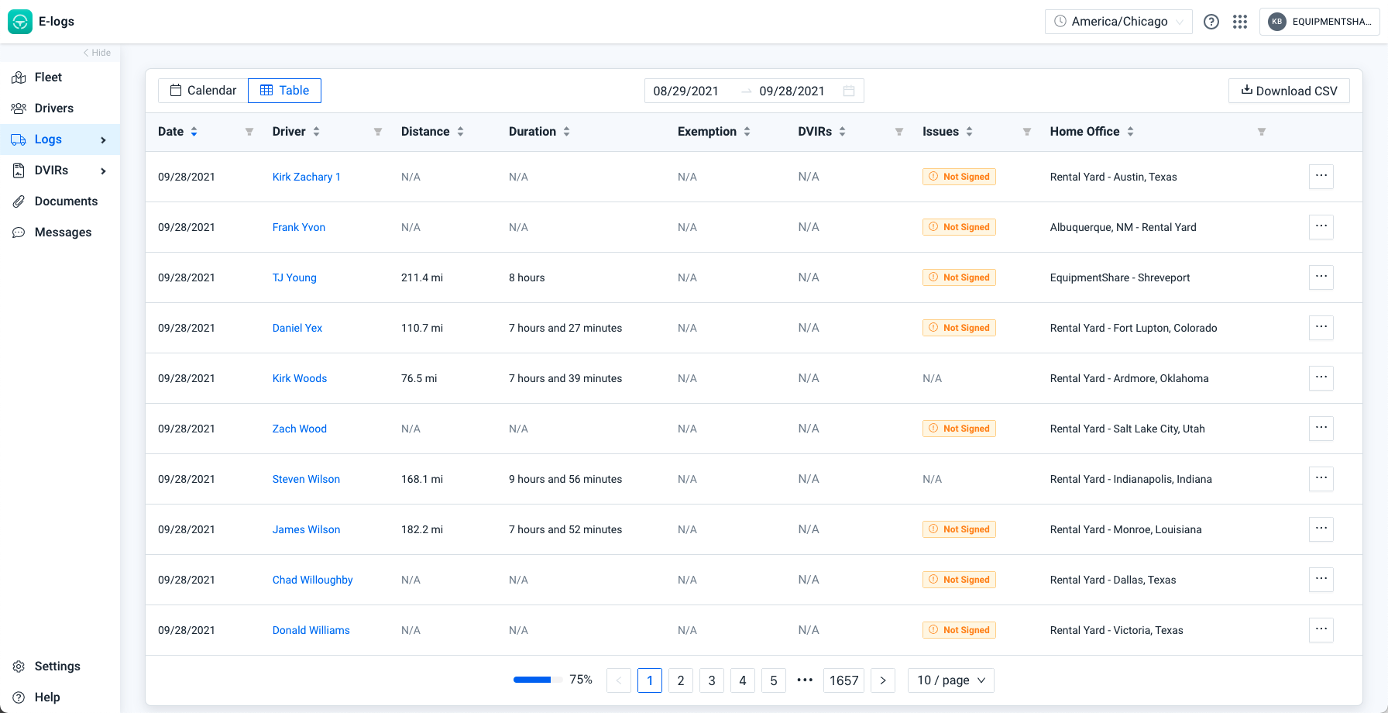Open more actions for Donald Williams row

(x=1321, y=630)
